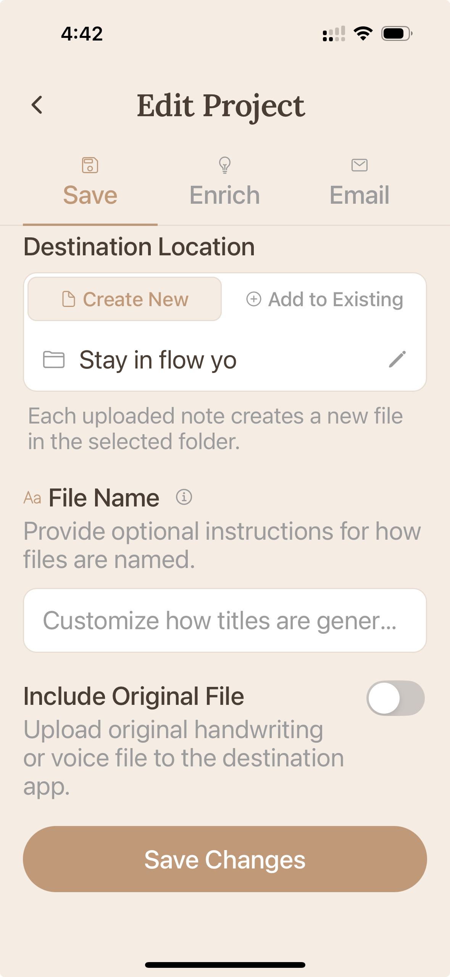Tap the Wi-Fi indicator in the status bar
450x977 pixels.
click(363, 34)
